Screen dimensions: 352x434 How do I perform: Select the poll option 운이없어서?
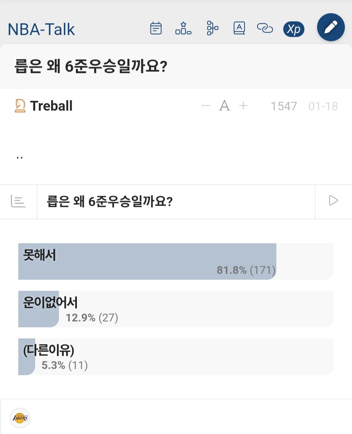pyautogui.click(x=176, y=309)
